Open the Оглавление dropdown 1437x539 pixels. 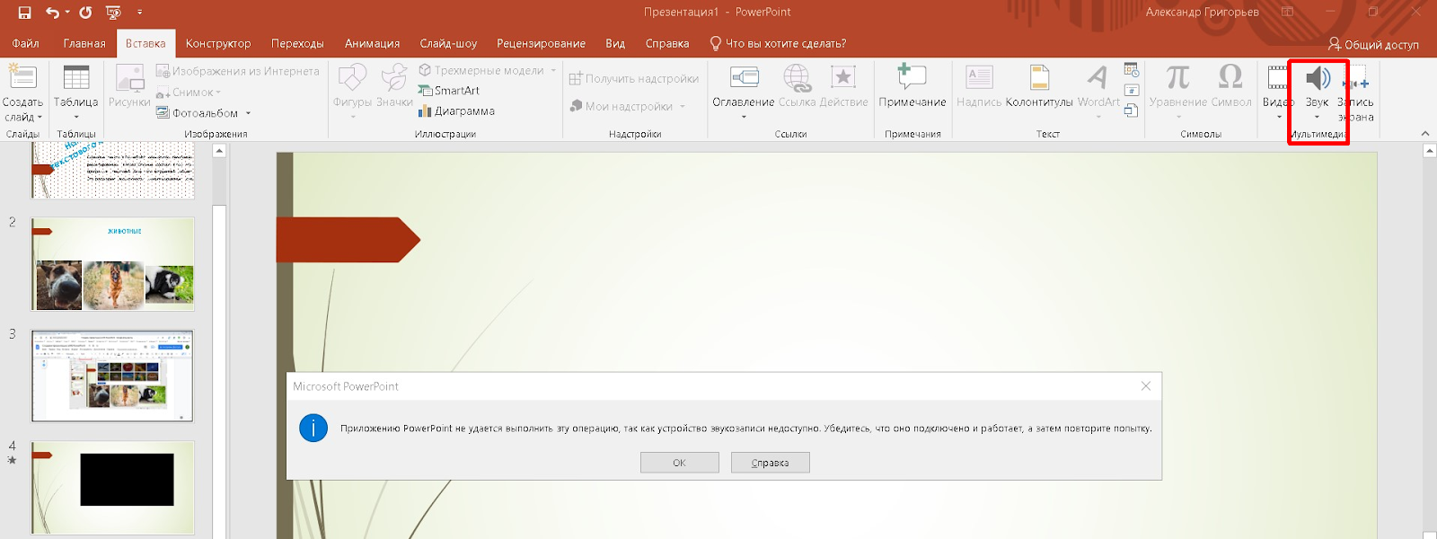coord(743,117)
